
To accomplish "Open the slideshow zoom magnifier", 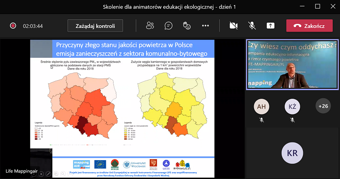I will tap(63, 174).
